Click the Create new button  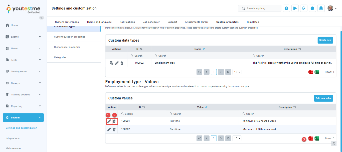tap(325, 40)
